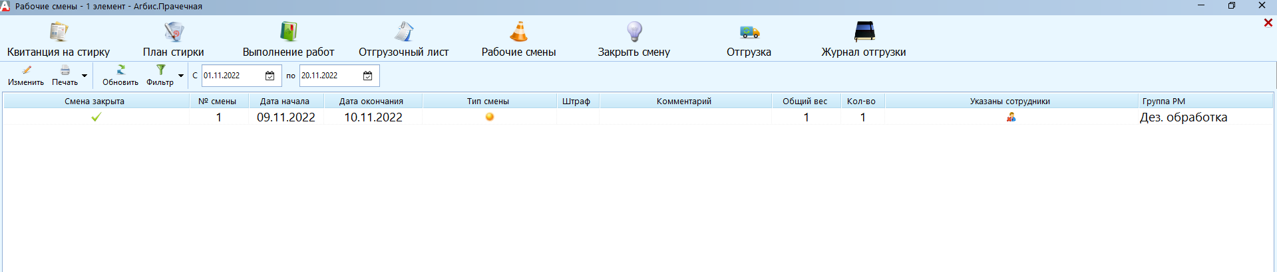Click the Обновить refresh button
The image size is (1277, 272).
[x=120, y=76]
